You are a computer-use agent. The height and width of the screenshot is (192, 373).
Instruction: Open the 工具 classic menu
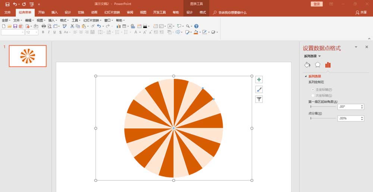coord(76,21)
